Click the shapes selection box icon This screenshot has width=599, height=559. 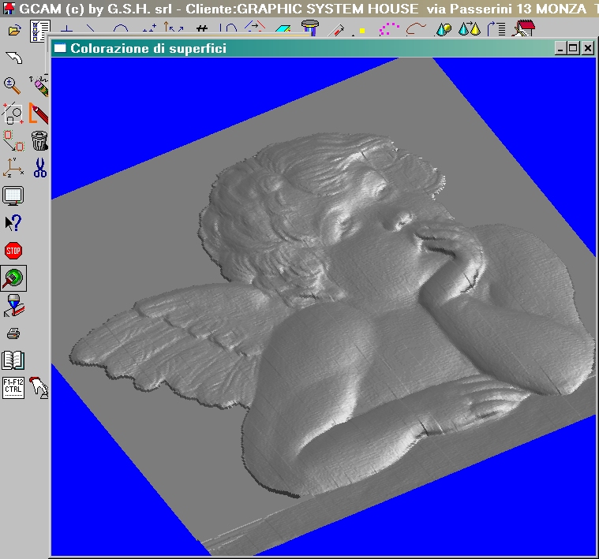[x=13, y=114]
